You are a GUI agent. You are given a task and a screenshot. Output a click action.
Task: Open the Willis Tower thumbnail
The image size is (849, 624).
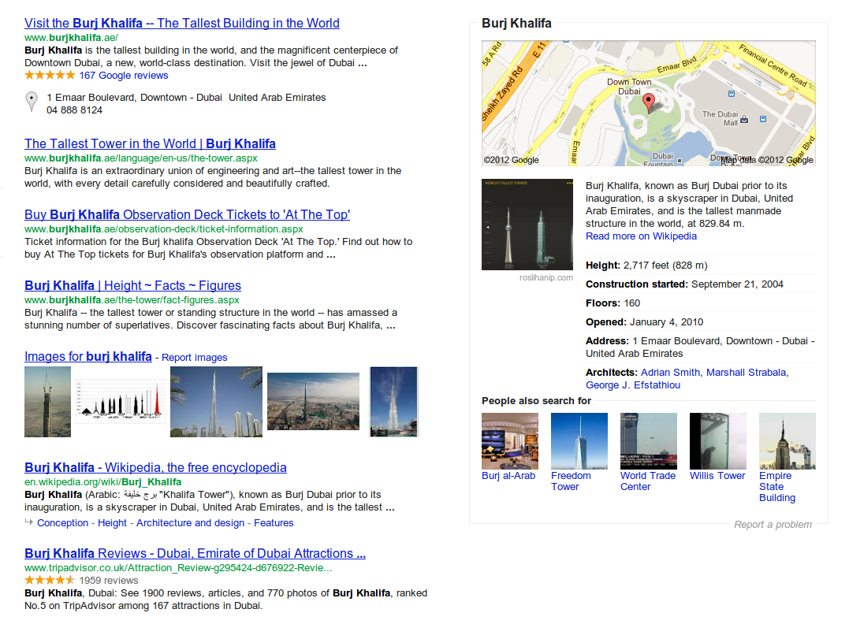point(717,441)
